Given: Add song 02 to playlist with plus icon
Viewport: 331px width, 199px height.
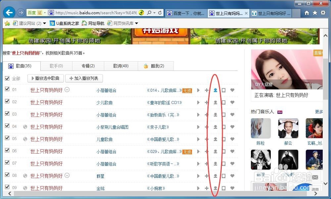Looking at the screenshot, I should 207,102.
